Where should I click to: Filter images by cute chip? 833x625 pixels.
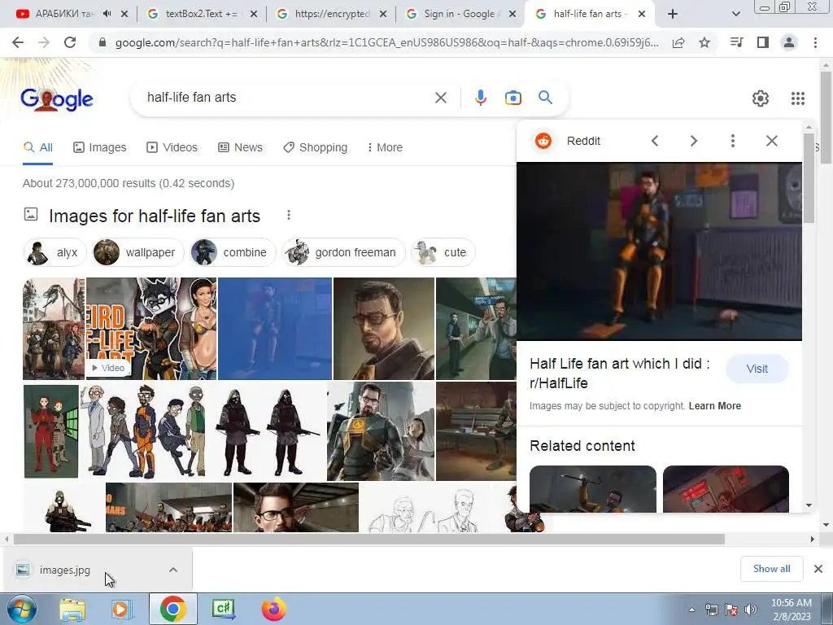(x=443, y=252)
